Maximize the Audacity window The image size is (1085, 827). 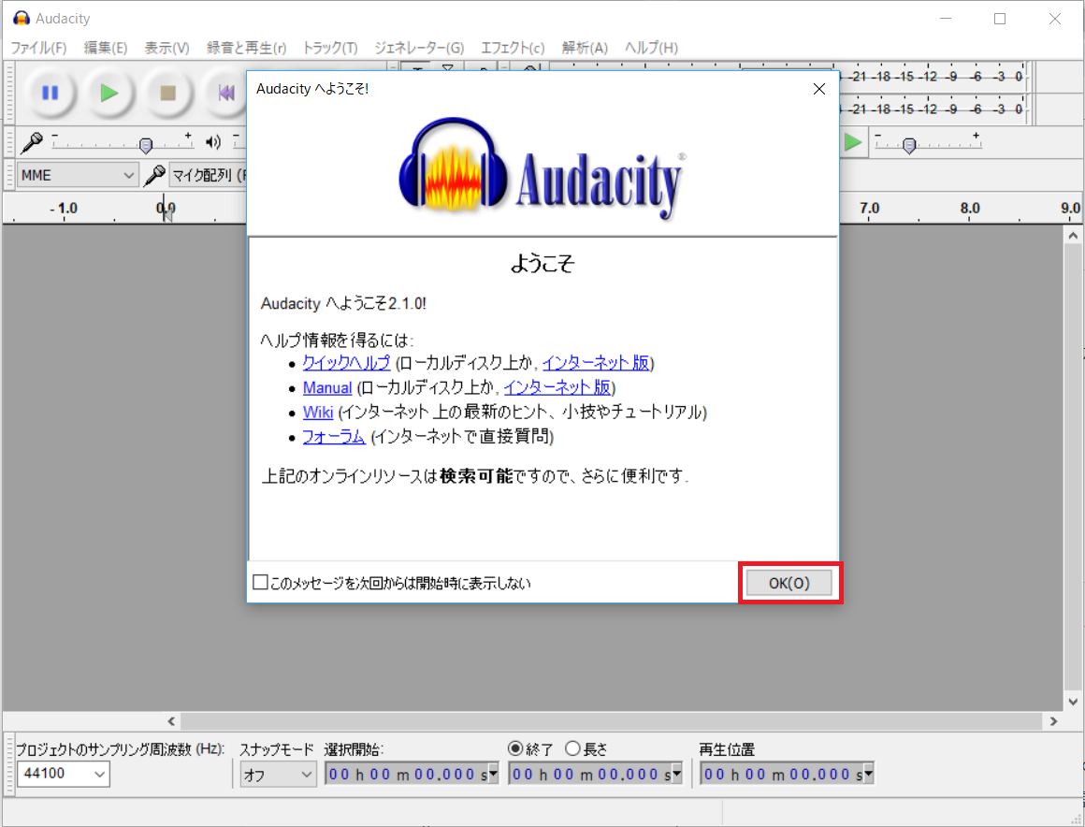pyautogui.click(x=1000, y=19)
